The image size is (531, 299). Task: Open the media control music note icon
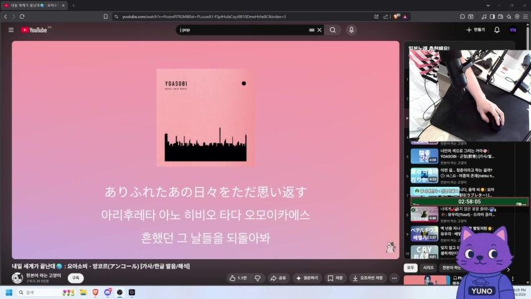[484, 16]
